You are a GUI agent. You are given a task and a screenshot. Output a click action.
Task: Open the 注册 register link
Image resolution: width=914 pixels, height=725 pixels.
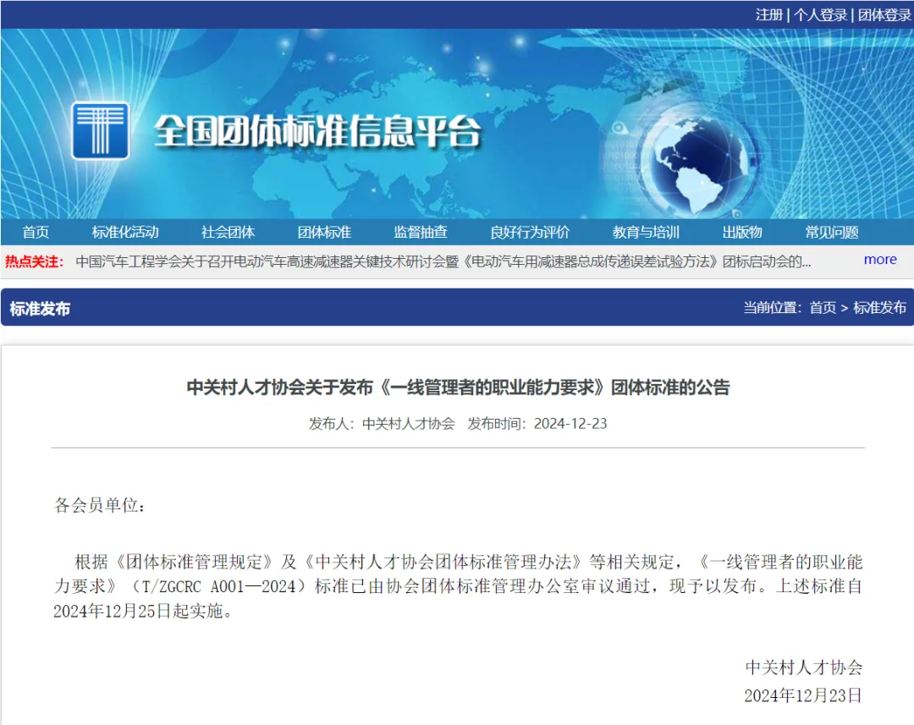pos(768,14)
